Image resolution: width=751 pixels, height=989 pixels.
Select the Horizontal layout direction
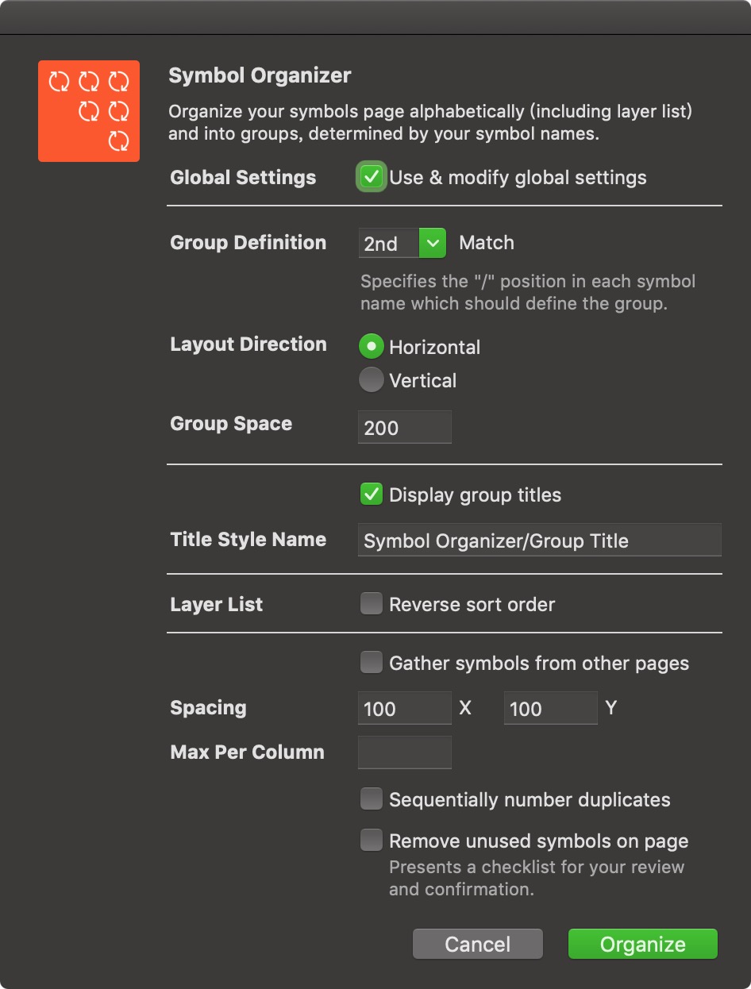tap(371, 347)
